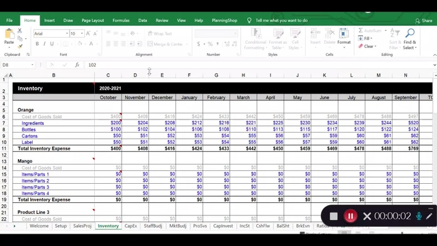Click the Percent Style icon

(x=210, y=44)
